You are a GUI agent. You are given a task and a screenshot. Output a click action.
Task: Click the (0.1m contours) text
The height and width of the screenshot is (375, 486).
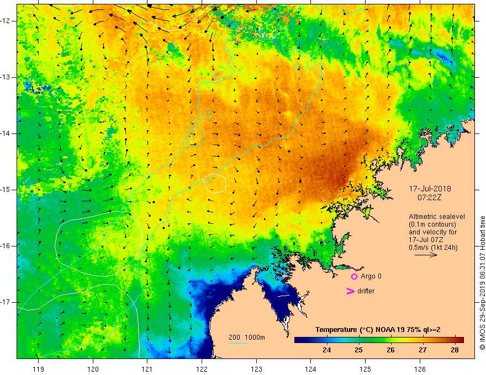[432, 224]
